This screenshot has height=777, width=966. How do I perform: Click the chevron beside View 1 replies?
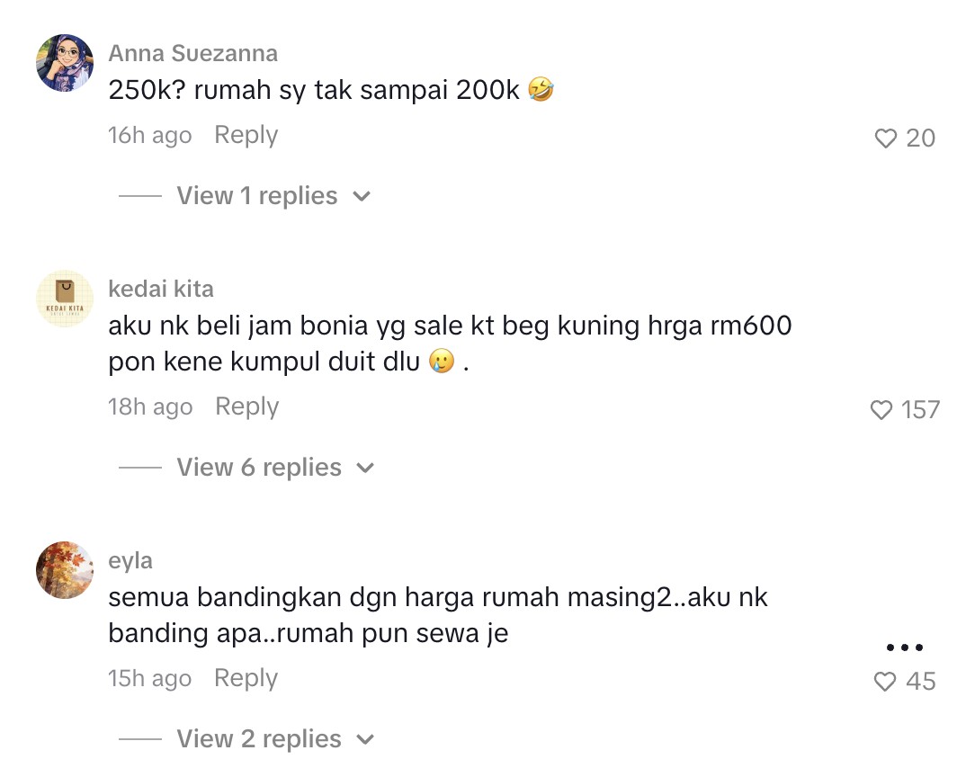(x=362, y=197)
